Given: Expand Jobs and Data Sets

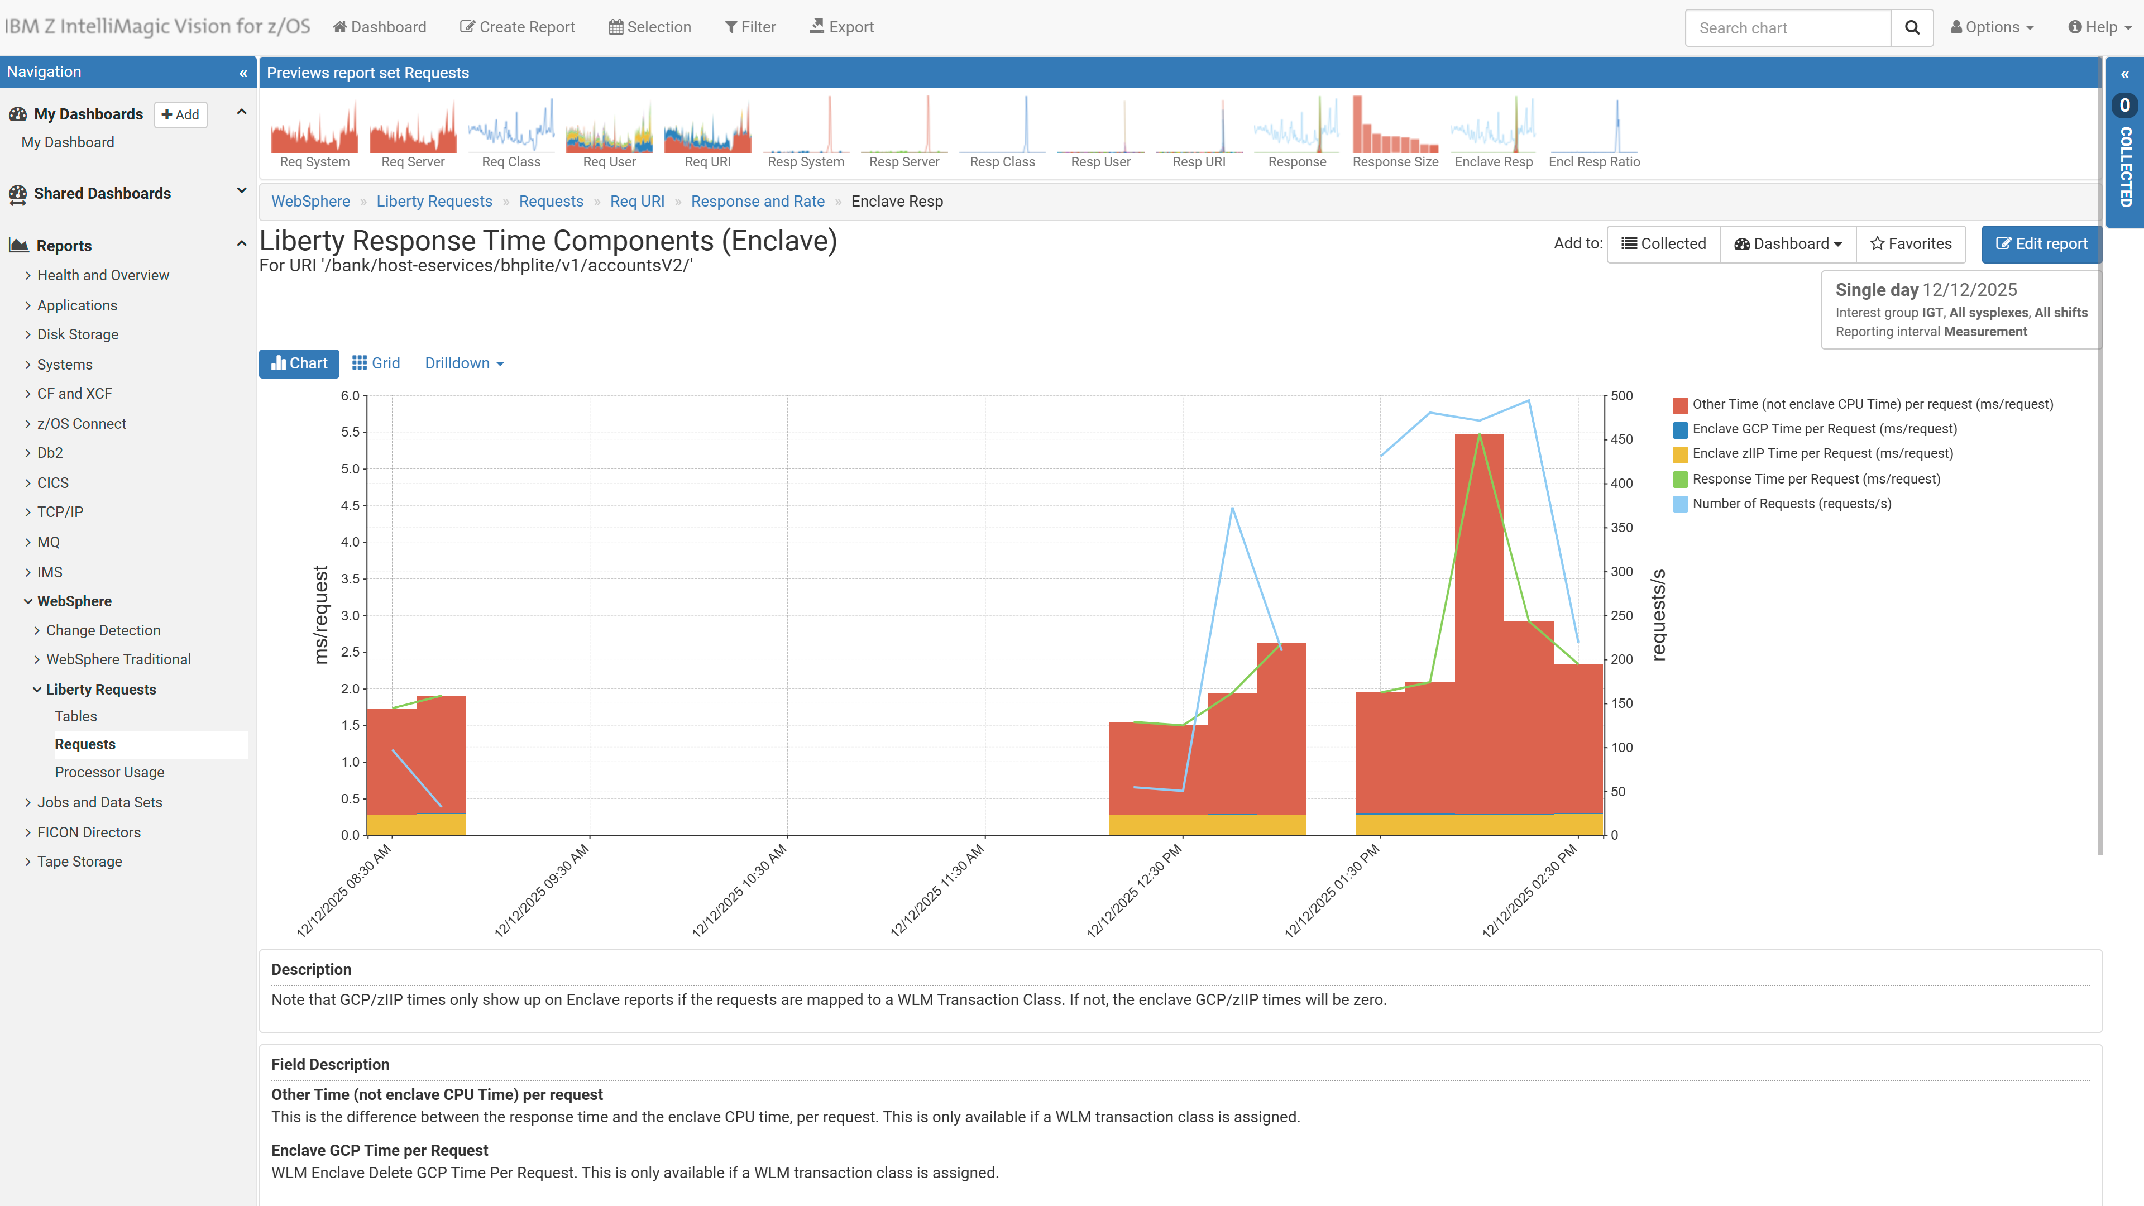Looking at the screenshot, I should pos(99,802).
